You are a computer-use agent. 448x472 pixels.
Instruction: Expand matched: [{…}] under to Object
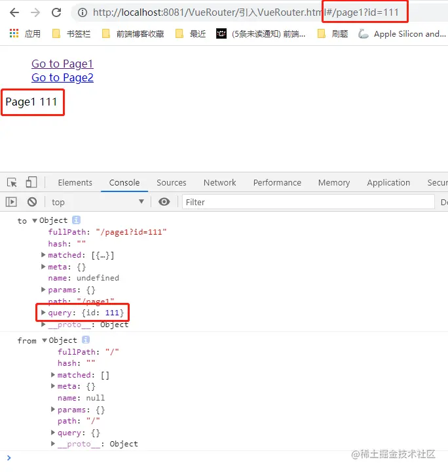click(x=43, y=255)
